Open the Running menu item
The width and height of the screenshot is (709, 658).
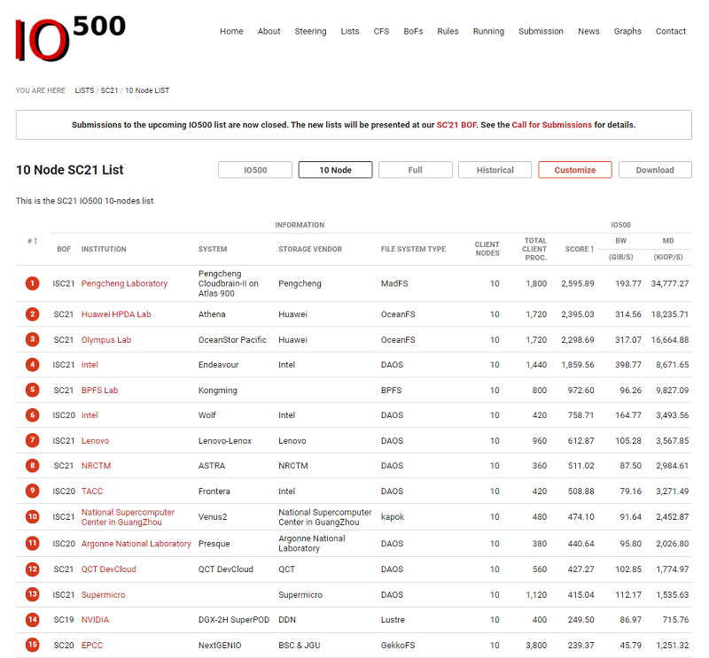[x=488, y=31]
